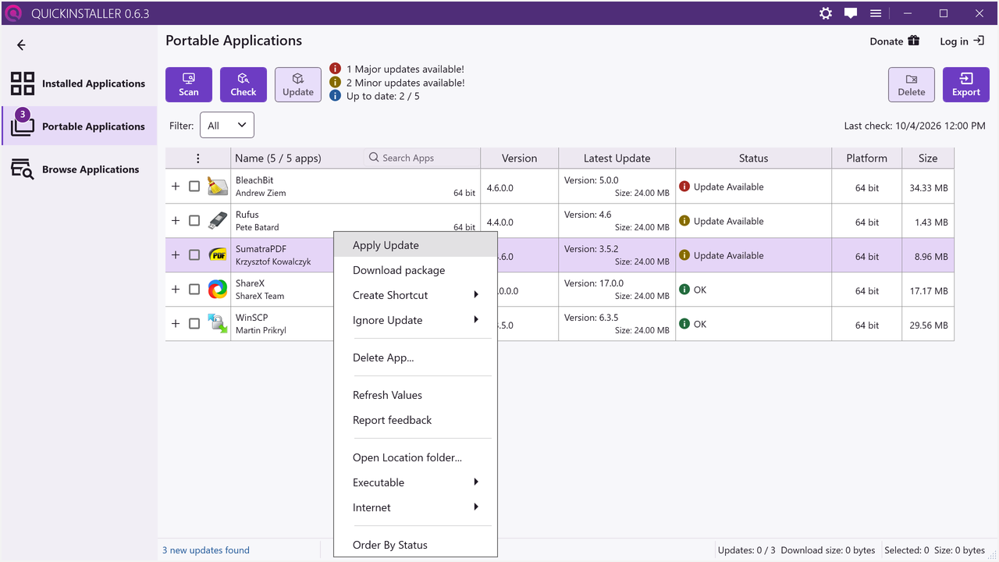Click the Log in link
The width and height of the screenshot is (999, 562).
[962, 41]
